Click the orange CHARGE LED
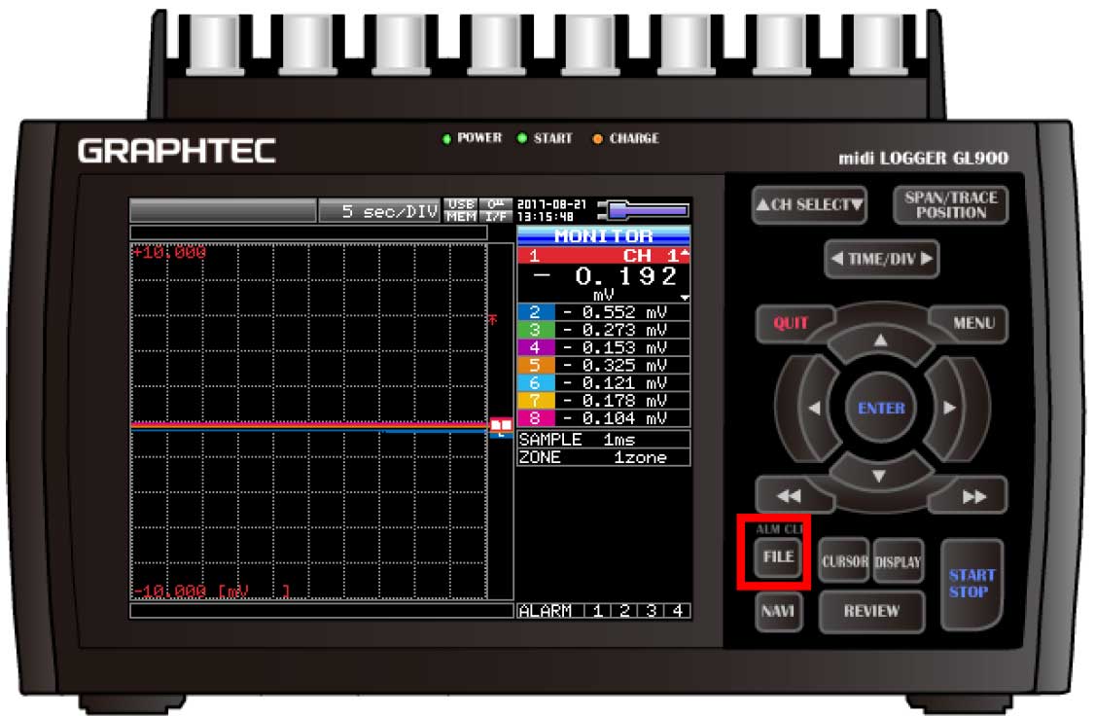 (x=597, y=138)
